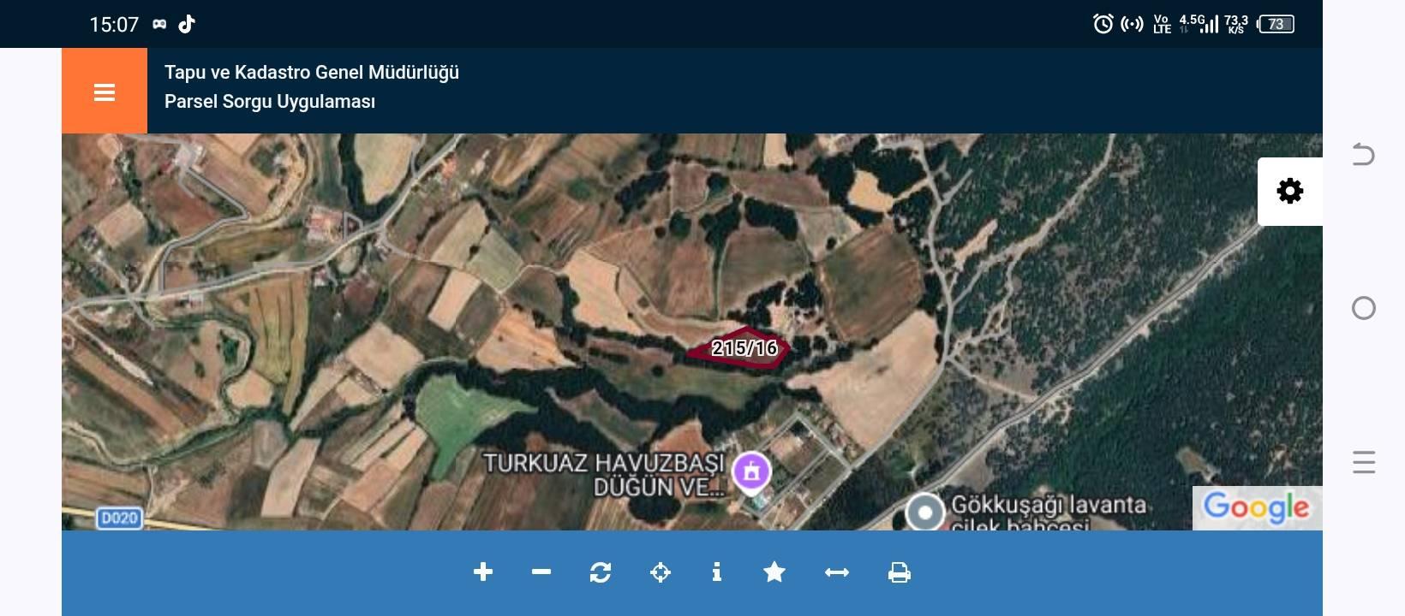
Task: Tap the TURKUAZ HAVUZBAŞI DÜĞÜN VE... label
Action: tap(604, 475)
